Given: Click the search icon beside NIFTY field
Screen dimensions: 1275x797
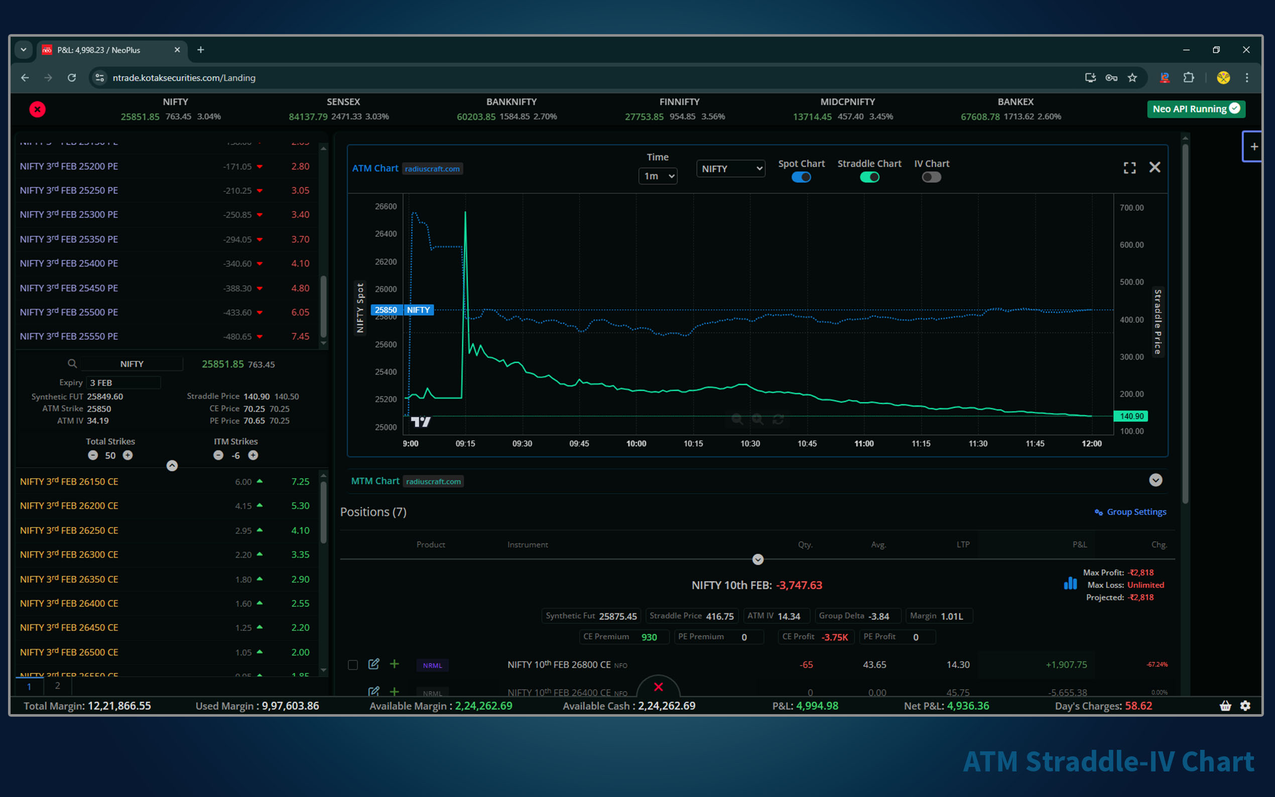Looking at the screenshot, I should point(72,364).
